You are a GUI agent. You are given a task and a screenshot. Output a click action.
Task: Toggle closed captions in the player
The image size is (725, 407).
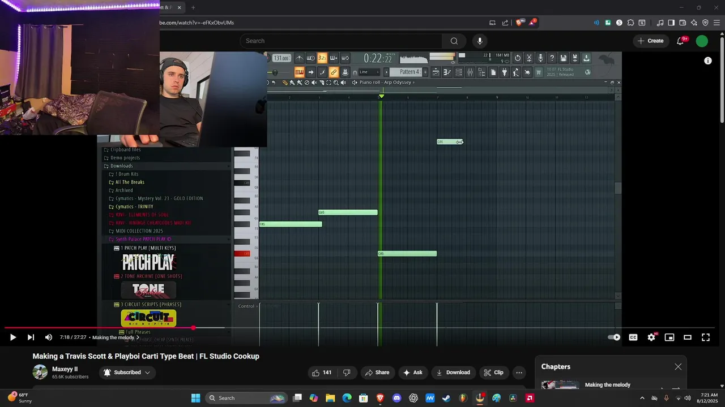click(x=633, y=337)
